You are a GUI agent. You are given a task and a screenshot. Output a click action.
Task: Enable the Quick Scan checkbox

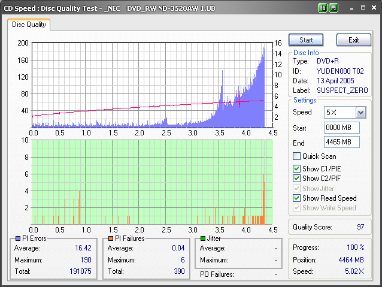(296, 156)
